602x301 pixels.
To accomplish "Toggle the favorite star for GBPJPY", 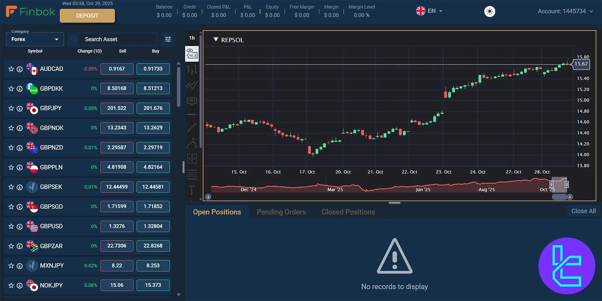I will [x=11, y=108].
